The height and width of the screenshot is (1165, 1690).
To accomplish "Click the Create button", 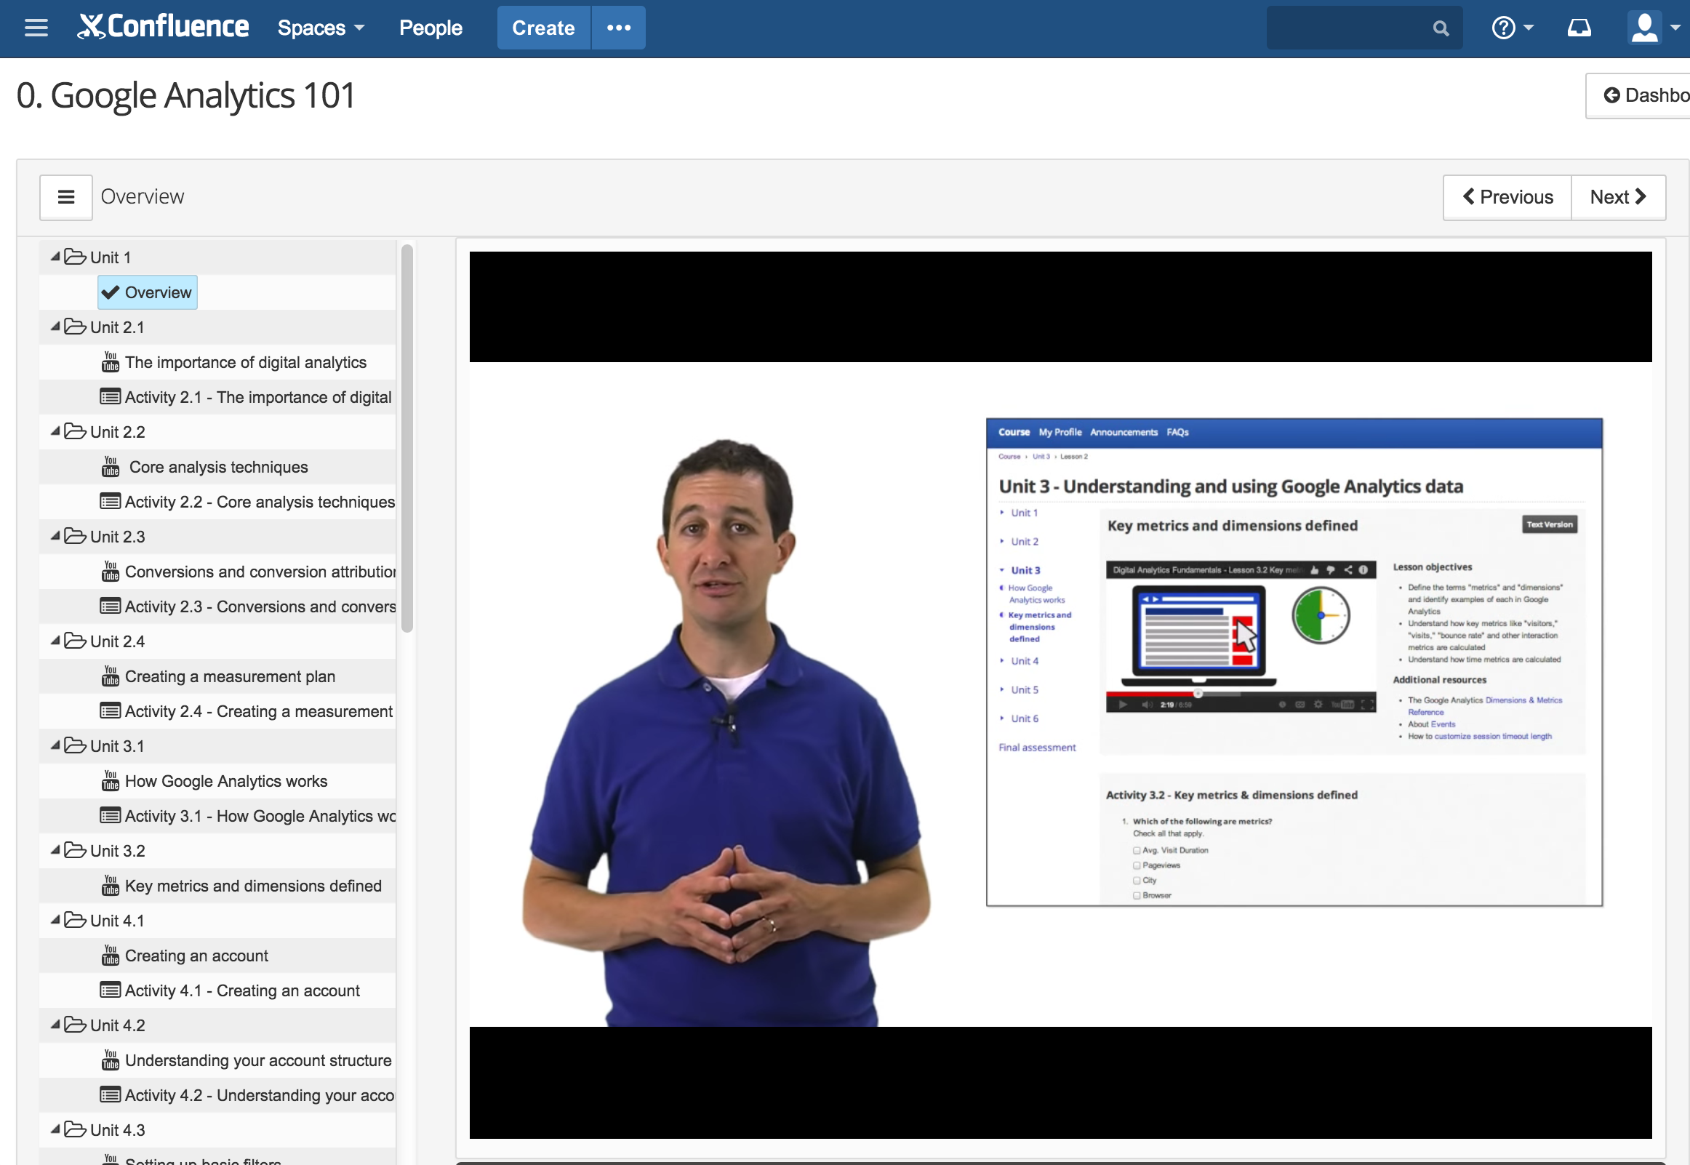I will coord(543,28).
